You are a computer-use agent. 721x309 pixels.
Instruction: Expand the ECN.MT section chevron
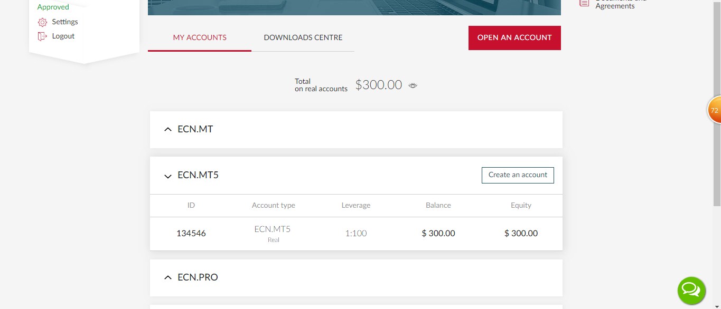click(x=168, y=129)
